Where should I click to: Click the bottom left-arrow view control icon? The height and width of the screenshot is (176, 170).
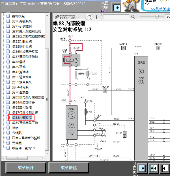[x=165, y=168]
